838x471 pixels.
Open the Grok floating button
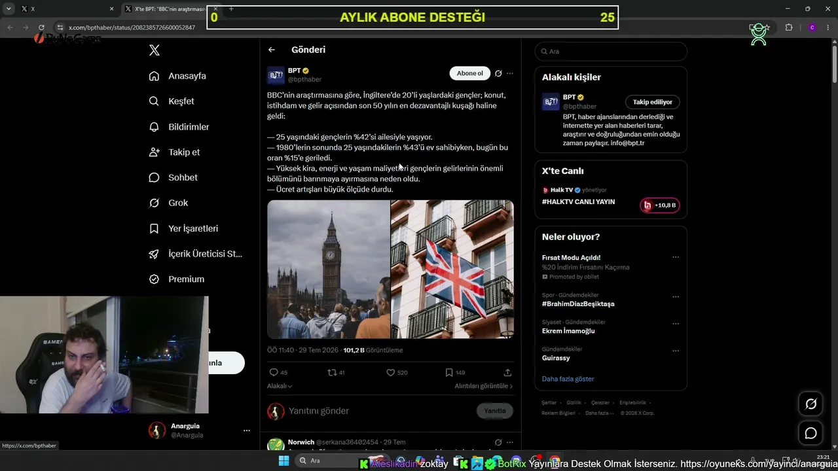(811, 404)
